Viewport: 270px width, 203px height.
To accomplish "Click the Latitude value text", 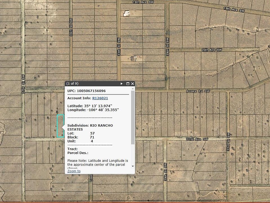I will [98, 106].
